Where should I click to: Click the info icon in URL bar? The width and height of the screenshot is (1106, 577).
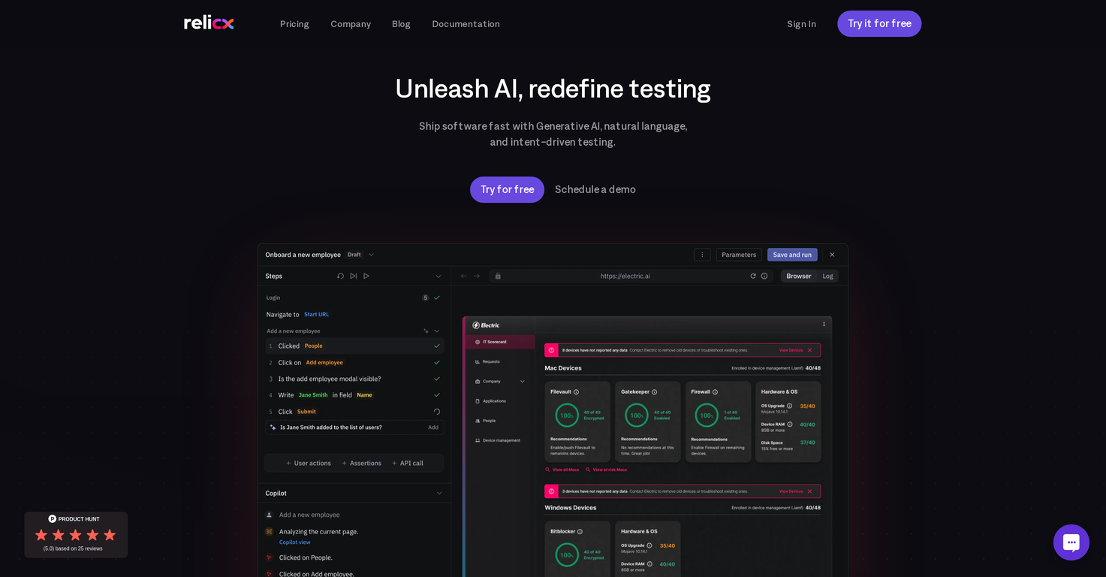(764, 276)
